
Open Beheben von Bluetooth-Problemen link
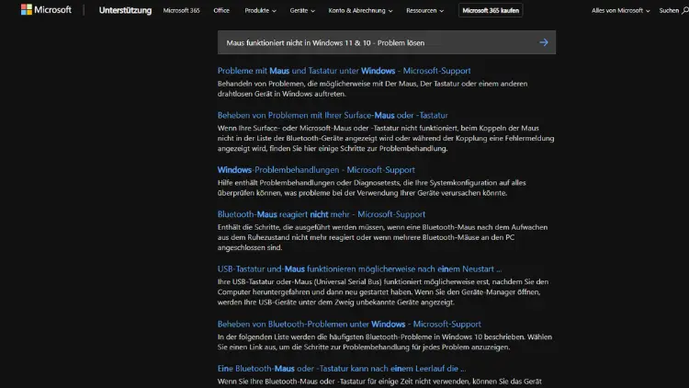tap(349, 325)
